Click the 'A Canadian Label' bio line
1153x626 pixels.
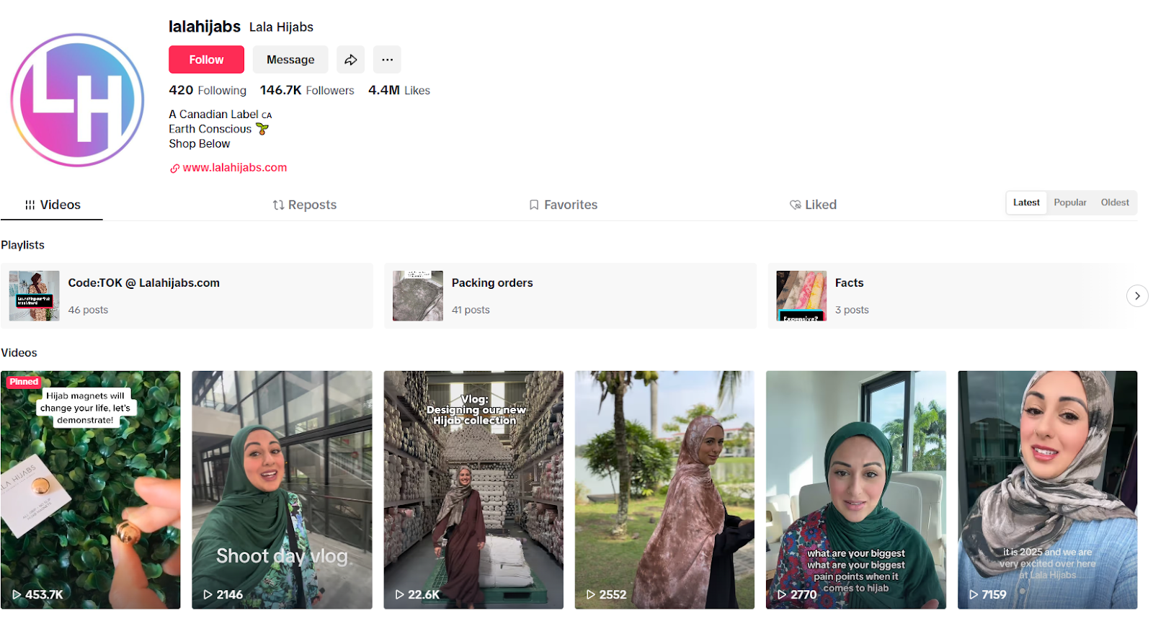220,115
